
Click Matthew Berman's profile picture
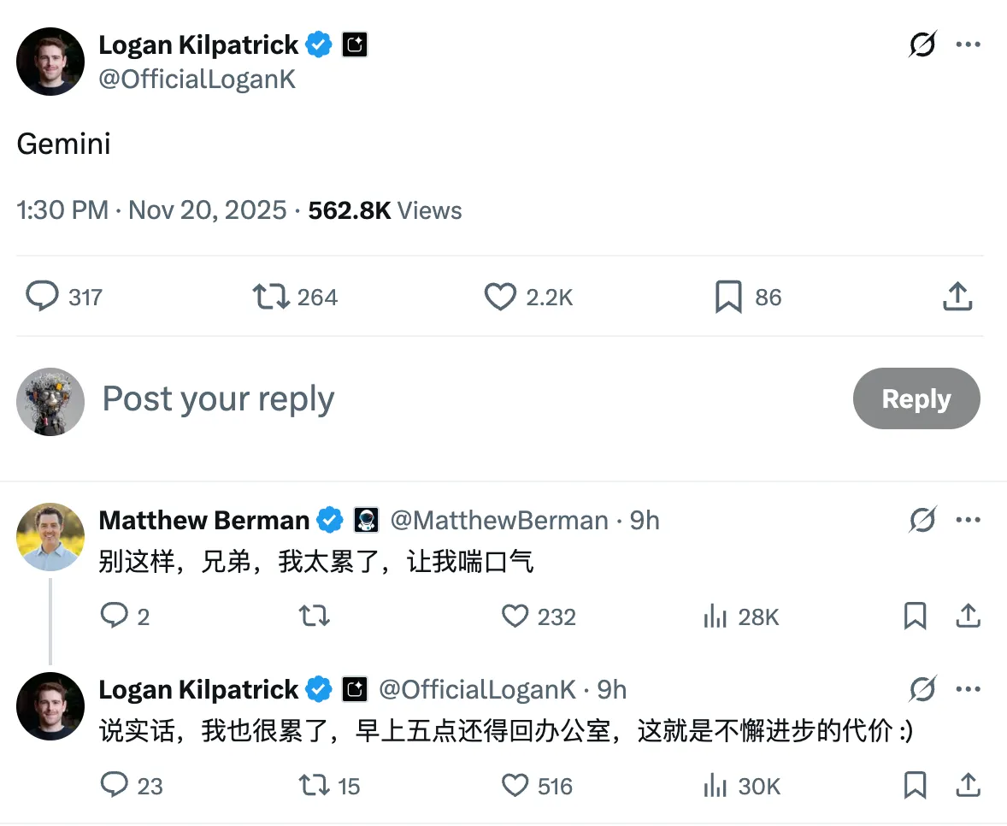[x=50, y=537]
